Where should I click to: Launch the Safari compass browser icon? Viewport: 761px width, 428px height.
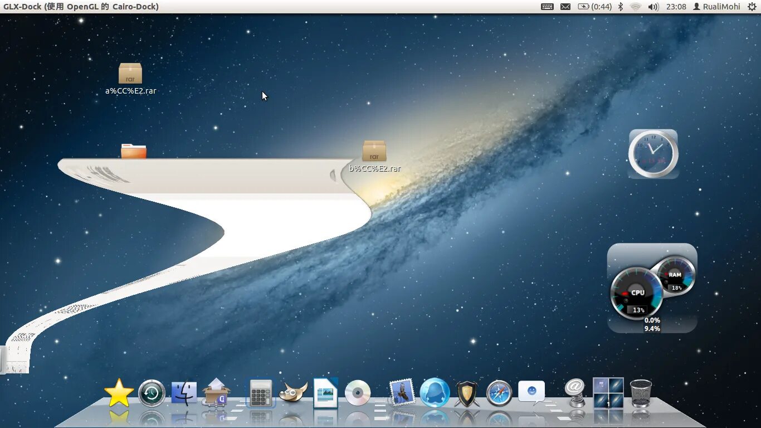(499, 393)
